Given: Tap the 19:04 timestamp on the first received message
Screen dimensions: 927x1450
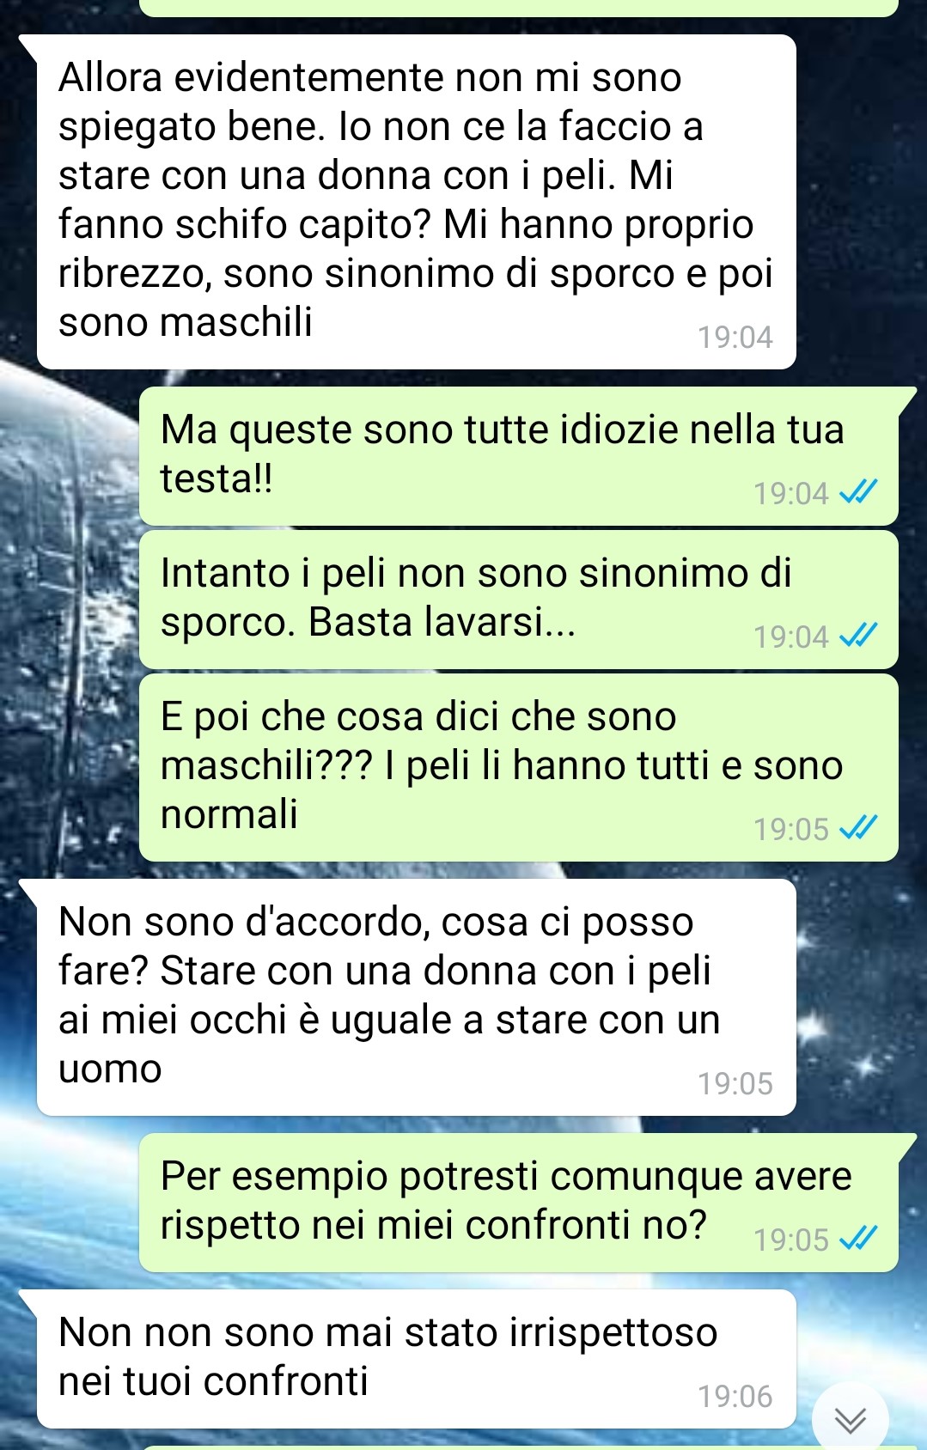Looking at the screenshot, I should tap(735, 338).
